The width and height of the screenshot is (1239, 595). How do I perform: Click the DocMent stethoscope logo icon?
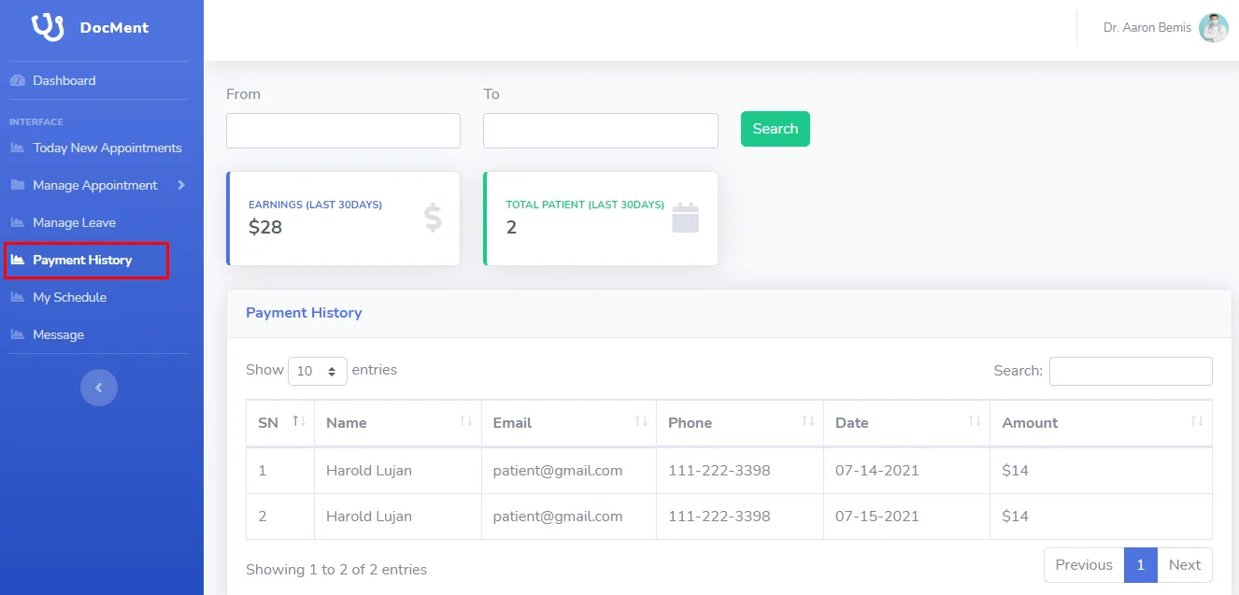[x=48, y=27]
